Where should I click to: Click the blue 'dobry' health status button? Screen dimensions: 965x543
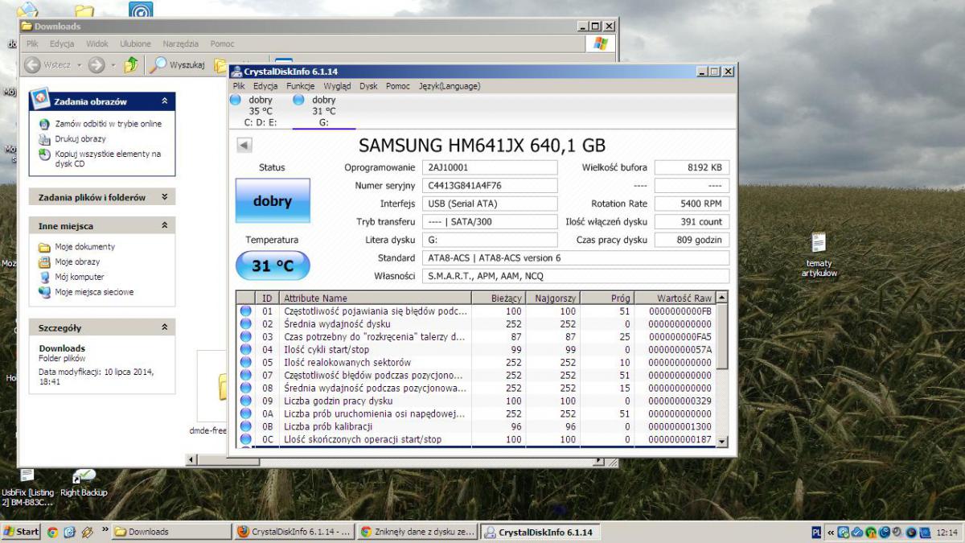(x=273, y=201)
